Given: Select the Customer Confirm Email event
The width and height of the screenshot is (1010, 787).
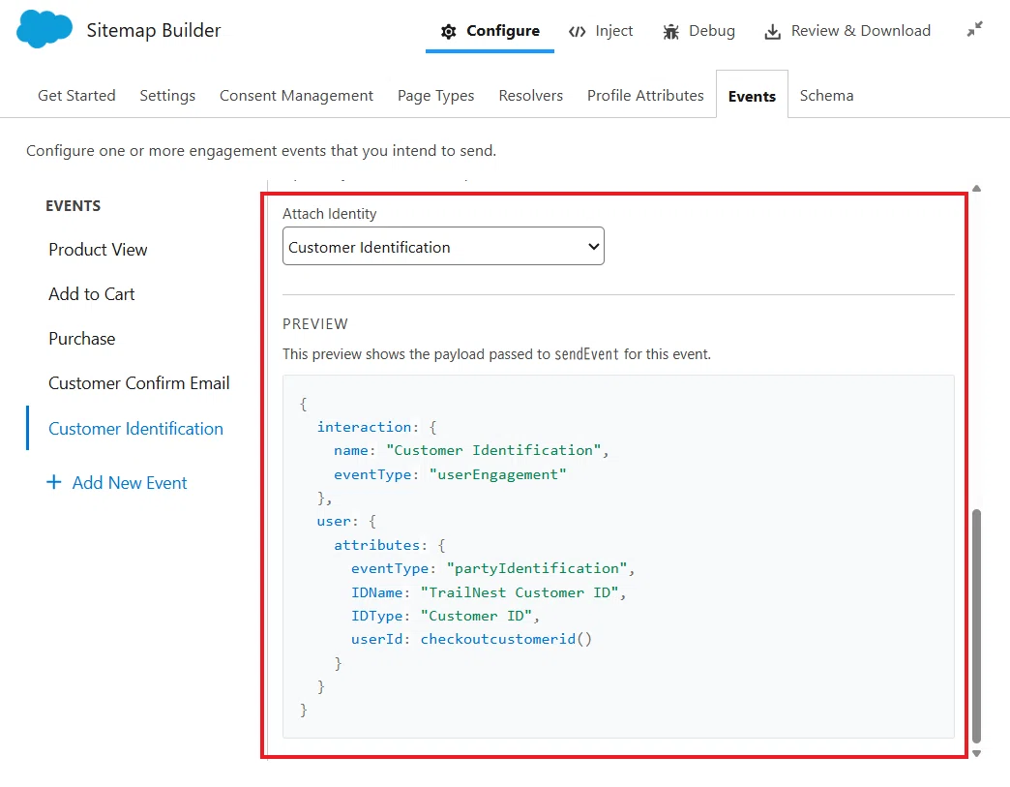Looking at the screenshot, I should click(x=139, y=383).
